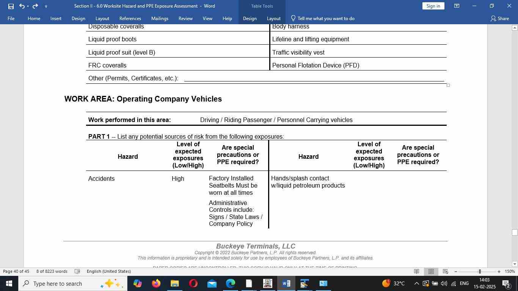Open File Explorer from the taskbar
Screen dimensions: 518x291
click(x=174, y=283)
